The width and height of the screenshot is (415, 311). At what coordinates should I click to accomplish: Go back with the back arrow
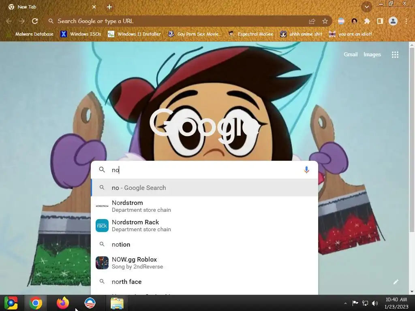[9, 21]
